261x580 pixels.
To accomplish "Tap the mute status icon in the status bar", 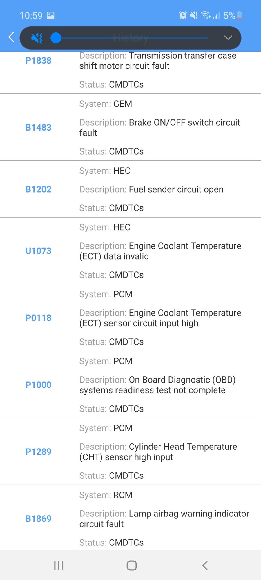I will click(194, 15).
